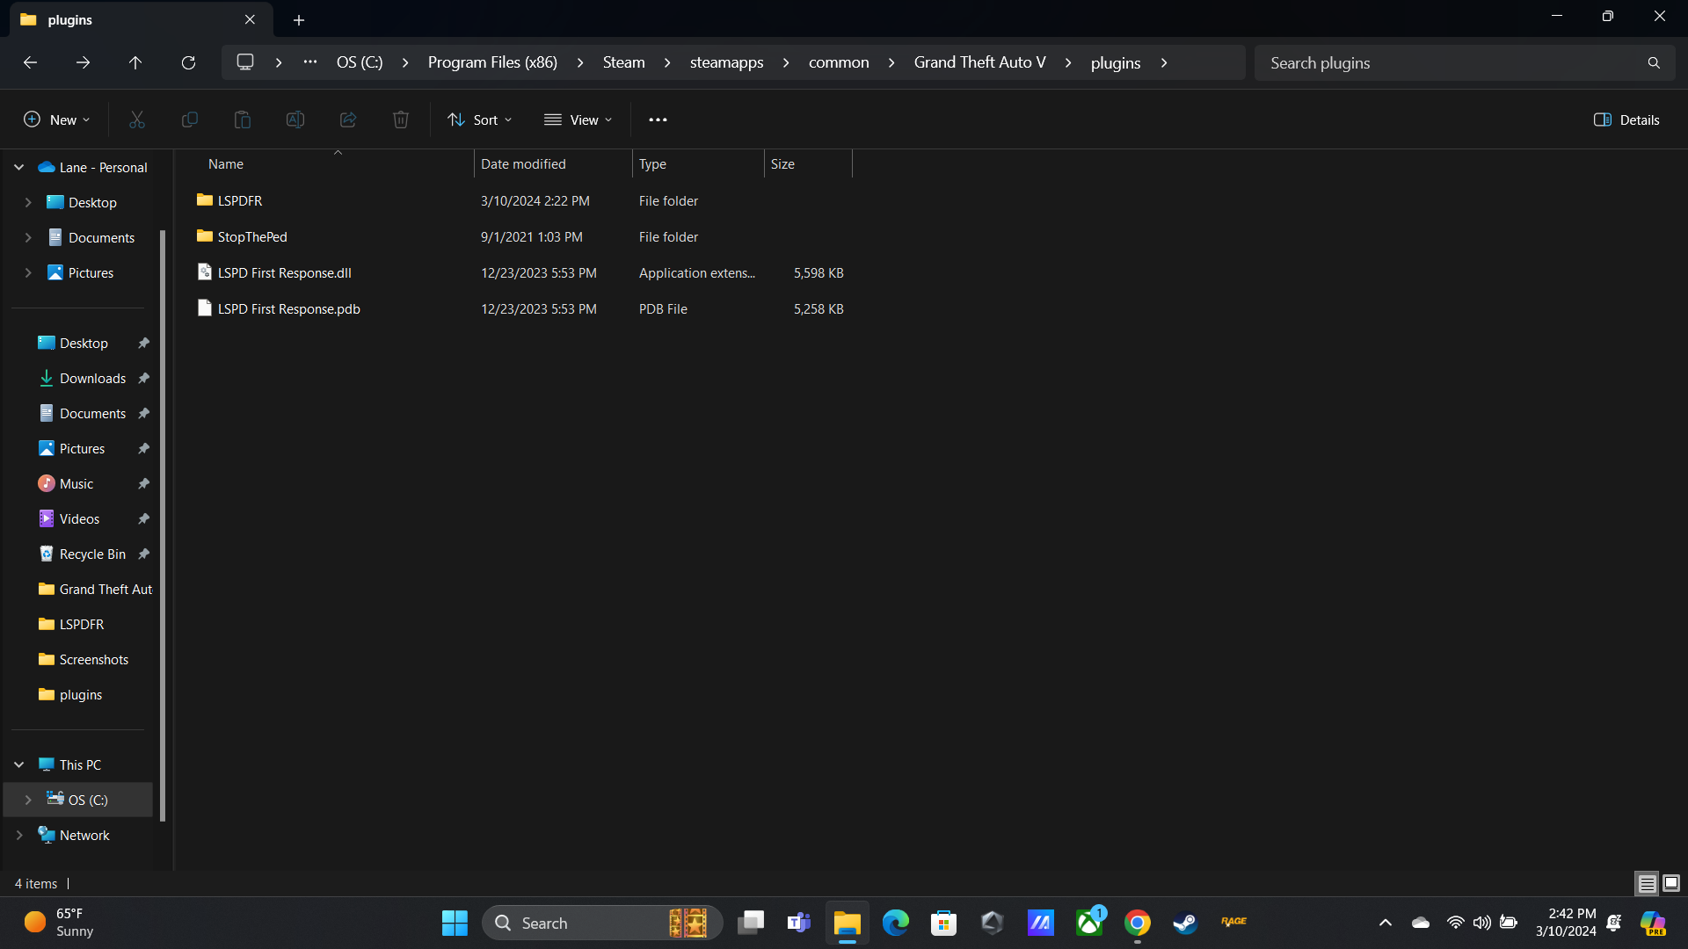Click the New button in toolbar
1688x949 pixels.
click(56, 120)
